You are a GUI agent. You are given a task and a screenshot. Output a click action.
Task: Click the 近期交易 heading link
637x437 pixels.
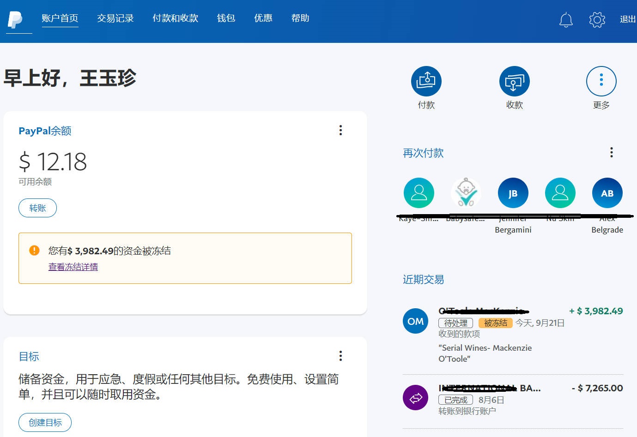click(x=423, y=279)
